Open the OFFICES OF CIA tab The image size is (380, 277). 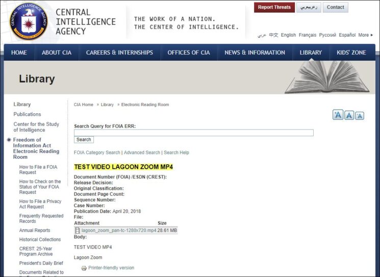click(x=189, y=53)
